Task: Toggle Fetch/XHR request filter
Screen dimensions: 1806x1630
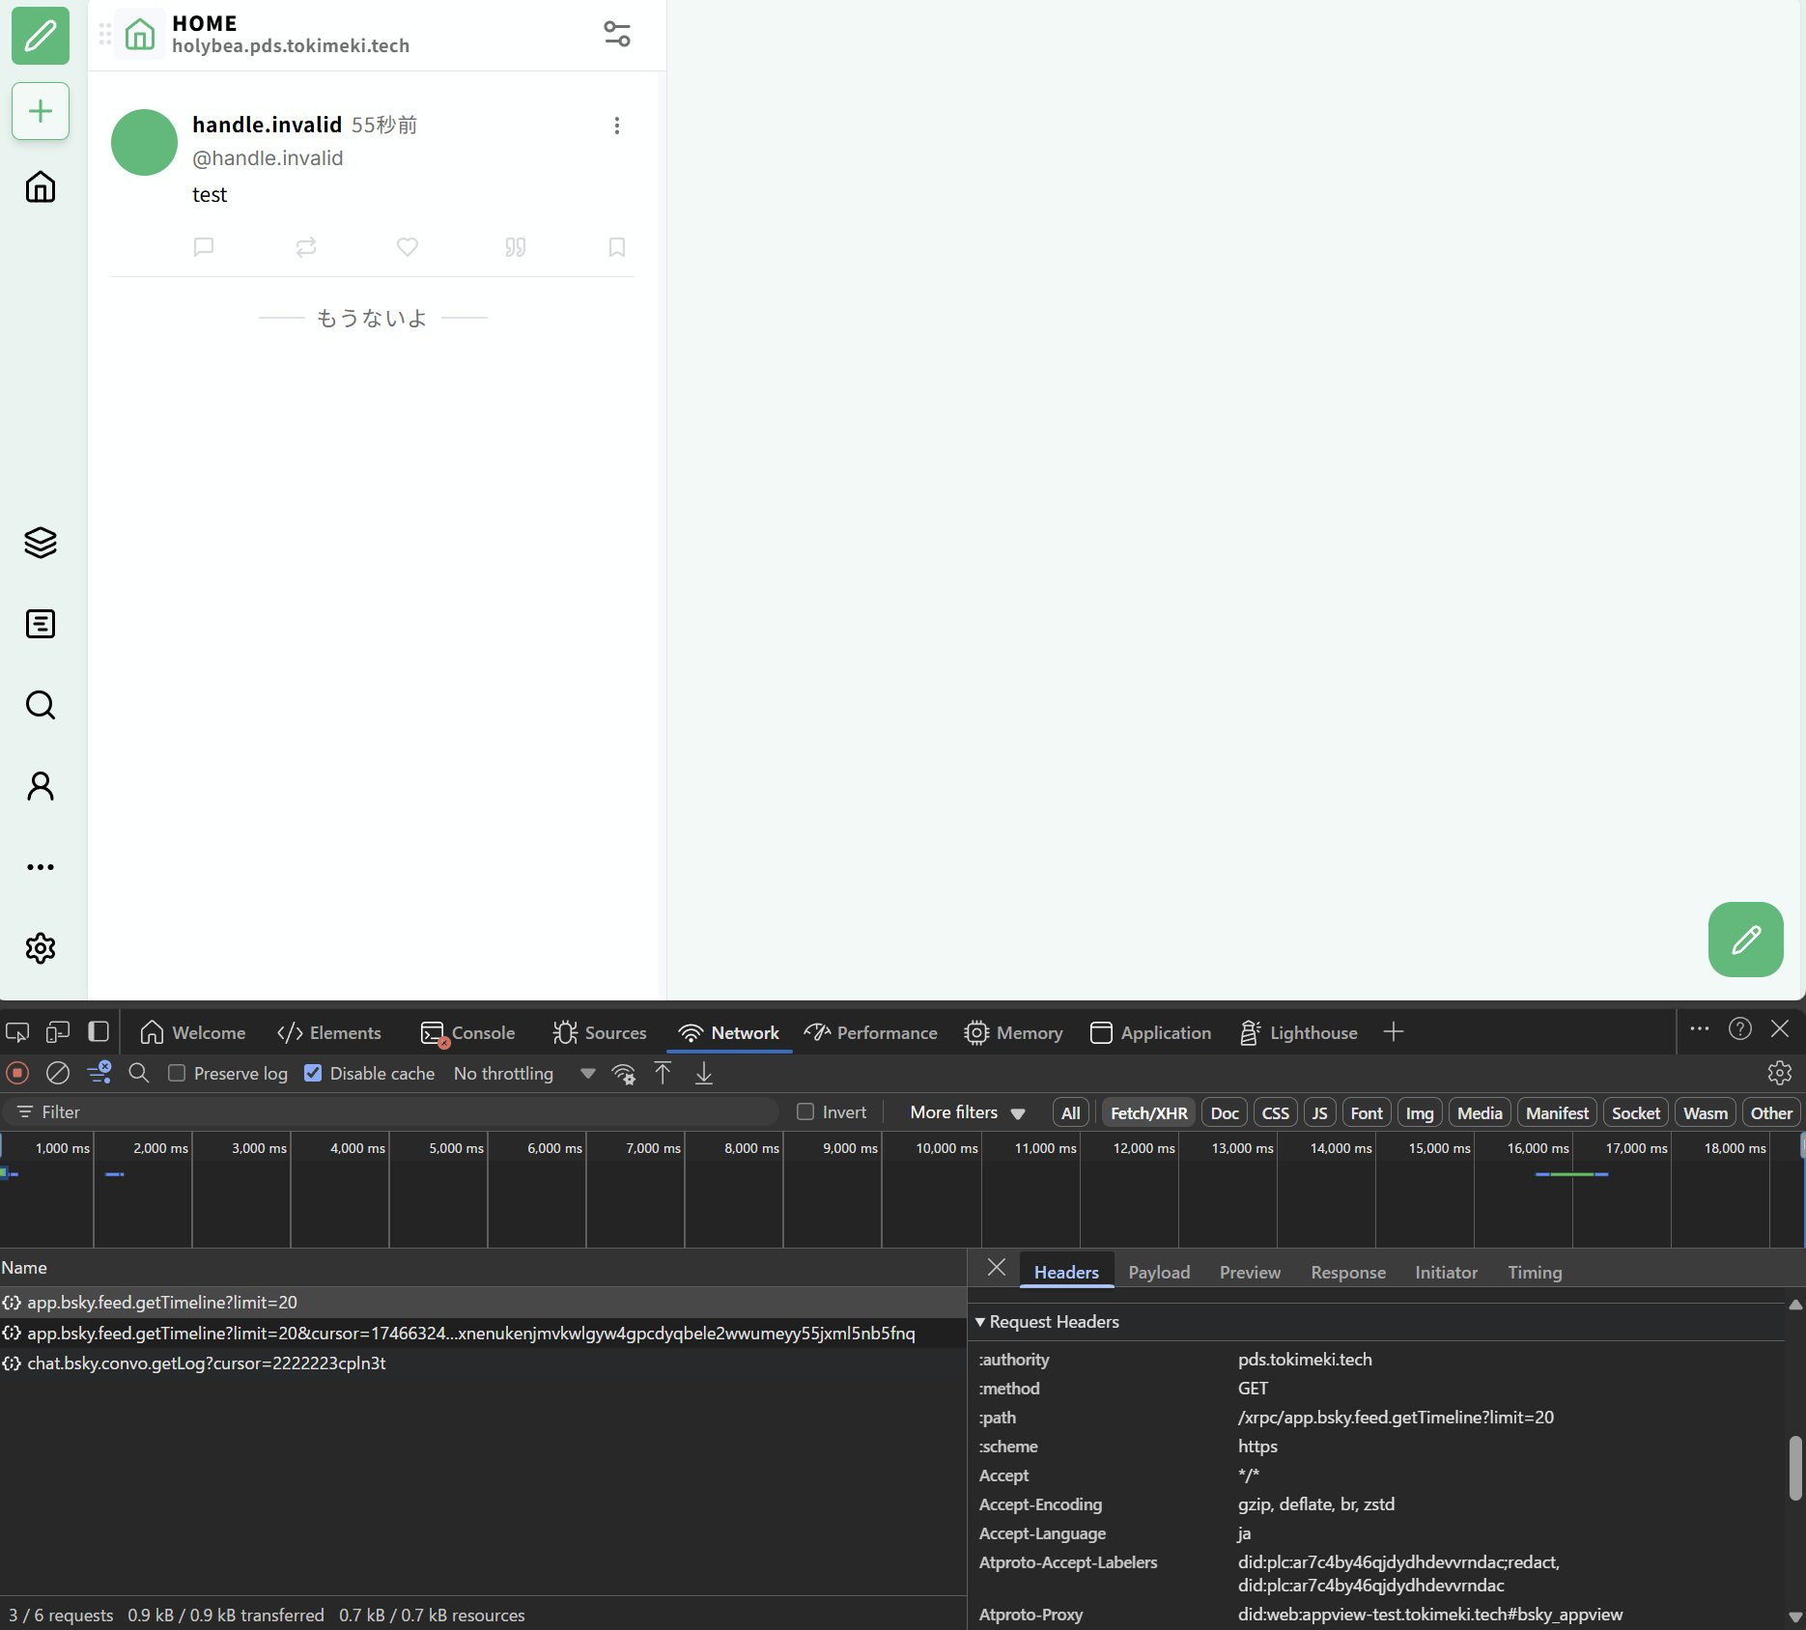Action: tap(1149, 1113)
